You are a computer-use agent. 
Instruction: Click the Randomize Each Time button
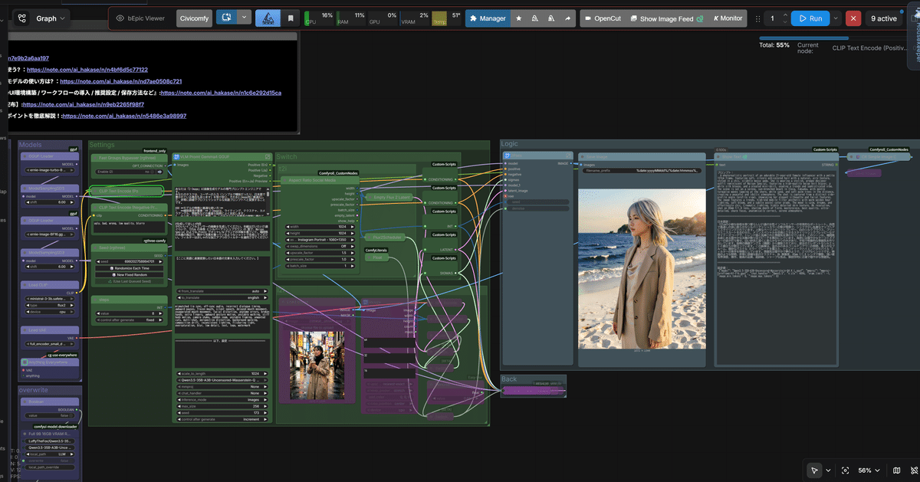(129, 268)
